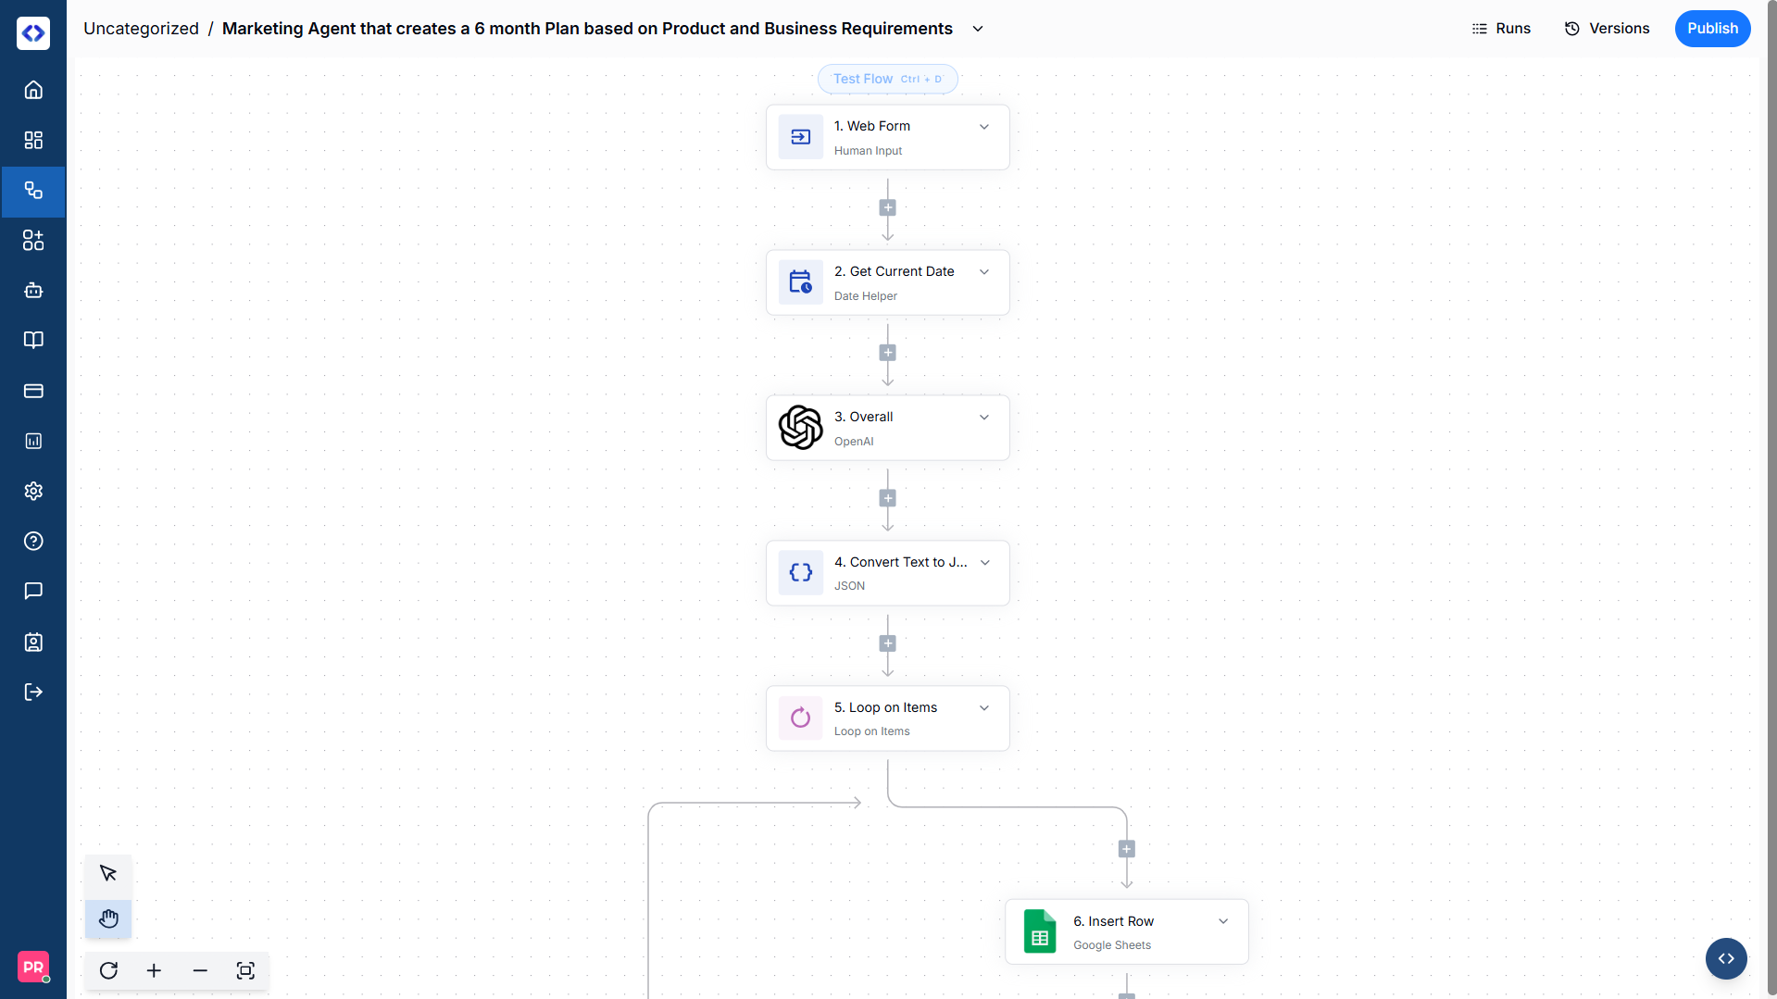1777x999 pixels.
Task: Select the hand pan tool
Action: 108,918
